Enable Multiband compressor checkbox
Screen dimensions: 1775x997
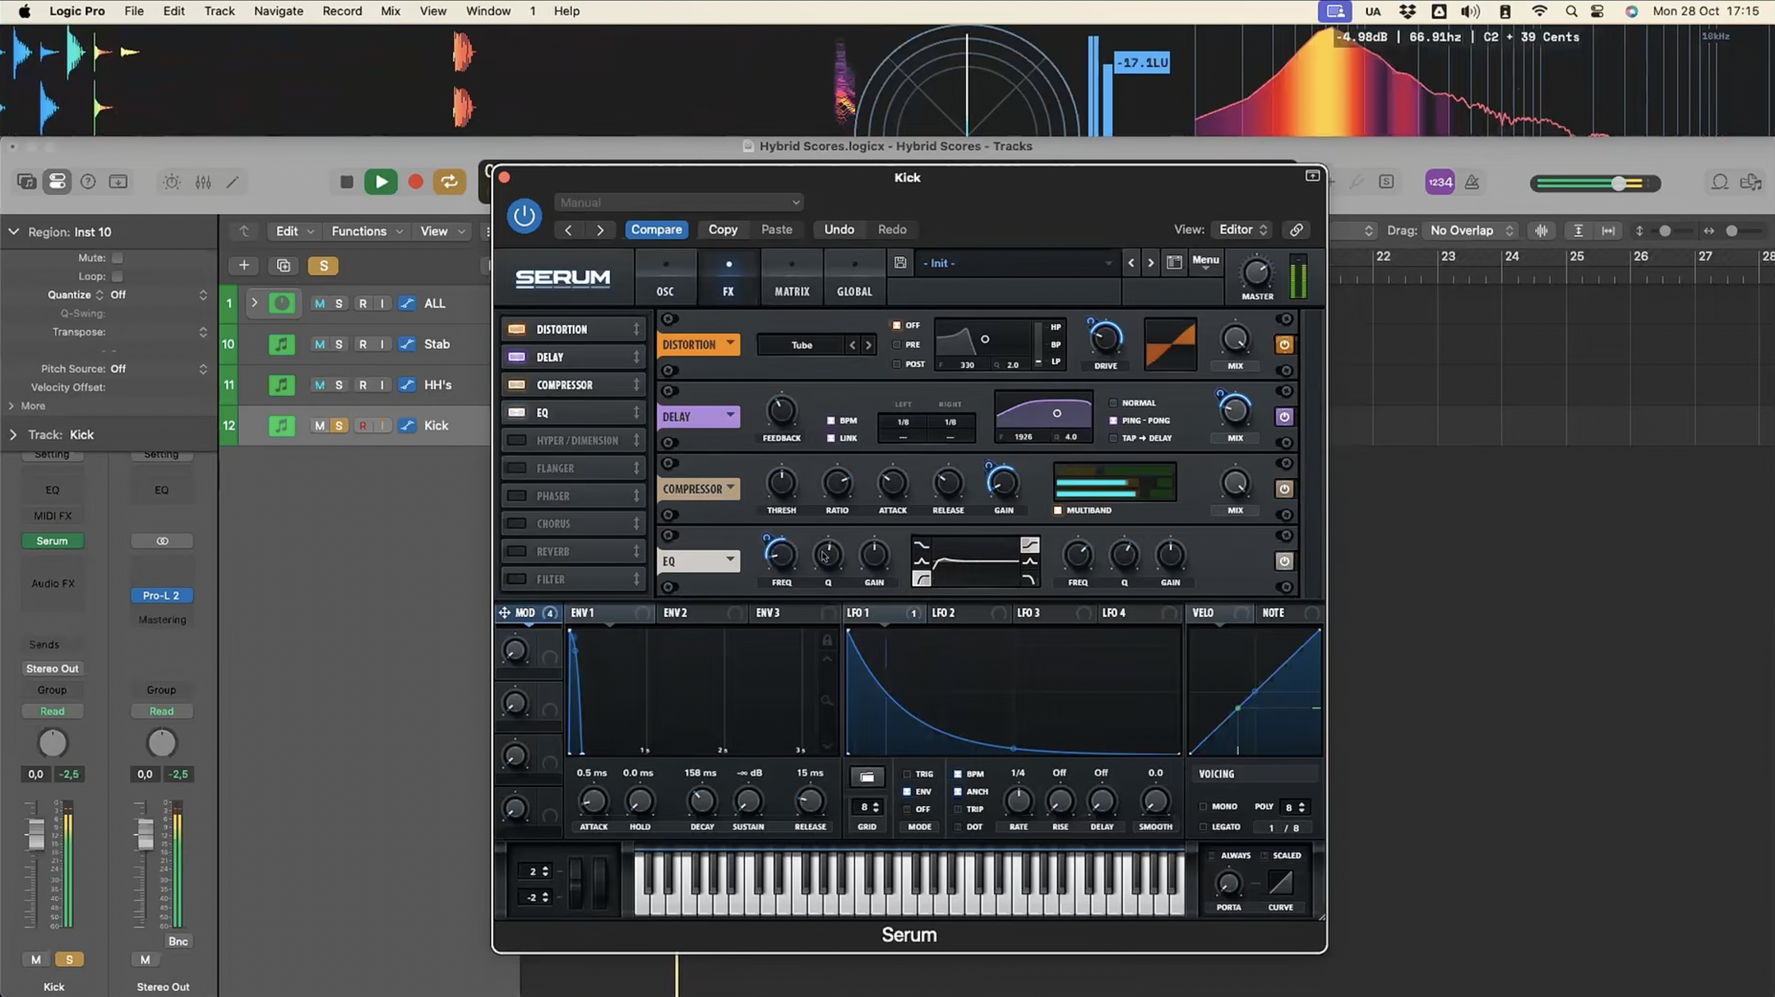[1058, 510]
